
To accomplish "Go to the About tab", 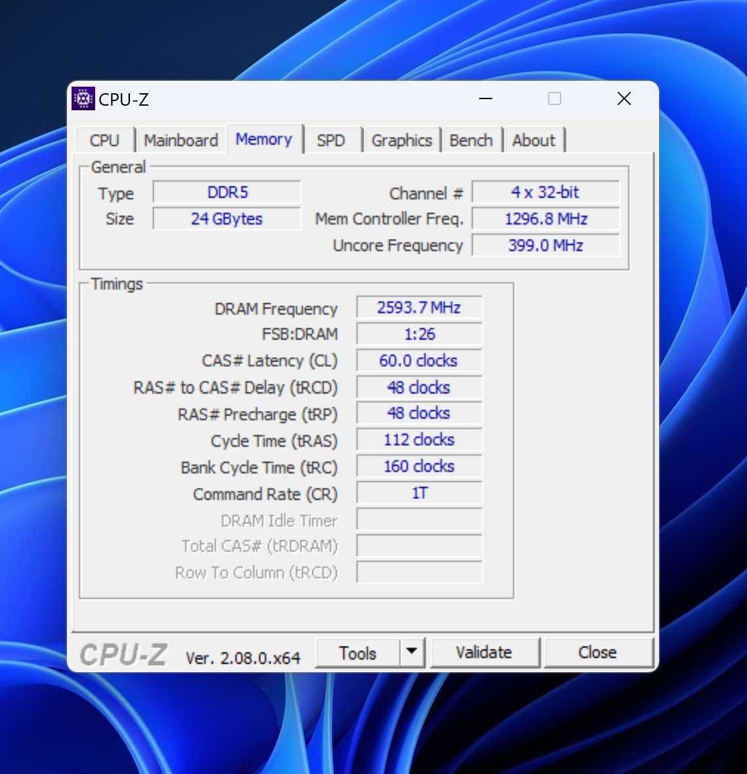I will (534, 140).
